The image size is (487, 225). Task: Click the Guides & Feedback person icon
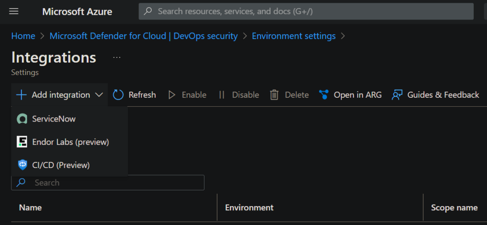click(x=397, y=95)
